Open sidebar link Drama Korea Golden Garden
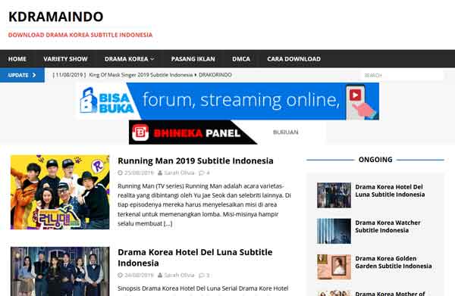 394,262
